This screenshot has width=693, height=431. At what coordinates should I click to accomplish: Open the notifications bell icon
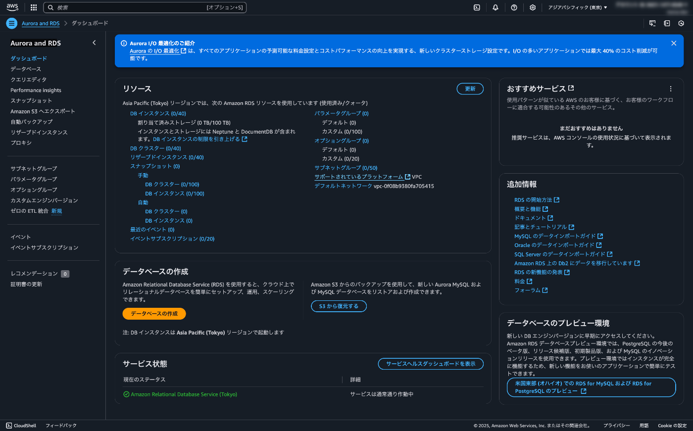495,7
